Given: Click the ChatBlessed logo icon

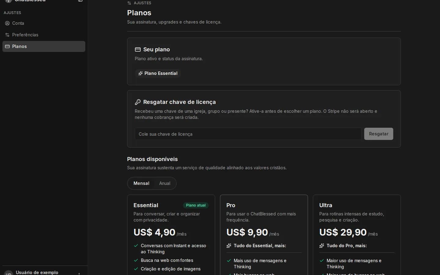Looking at the screenshot, I should 9,1.
